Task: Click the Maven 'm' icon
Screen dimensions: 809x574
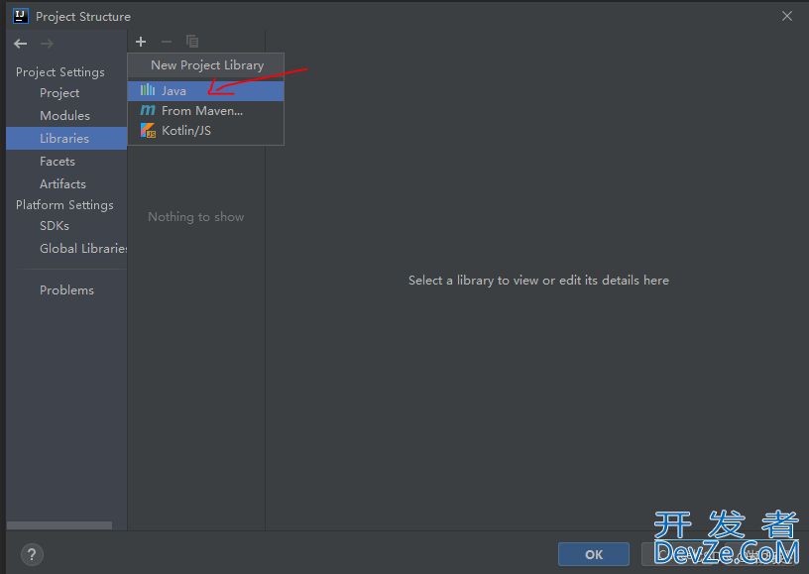Action: click(148, 110)
